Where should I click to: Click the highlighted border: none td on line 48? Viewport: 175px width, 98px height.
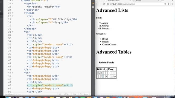[x=50, y=85]
